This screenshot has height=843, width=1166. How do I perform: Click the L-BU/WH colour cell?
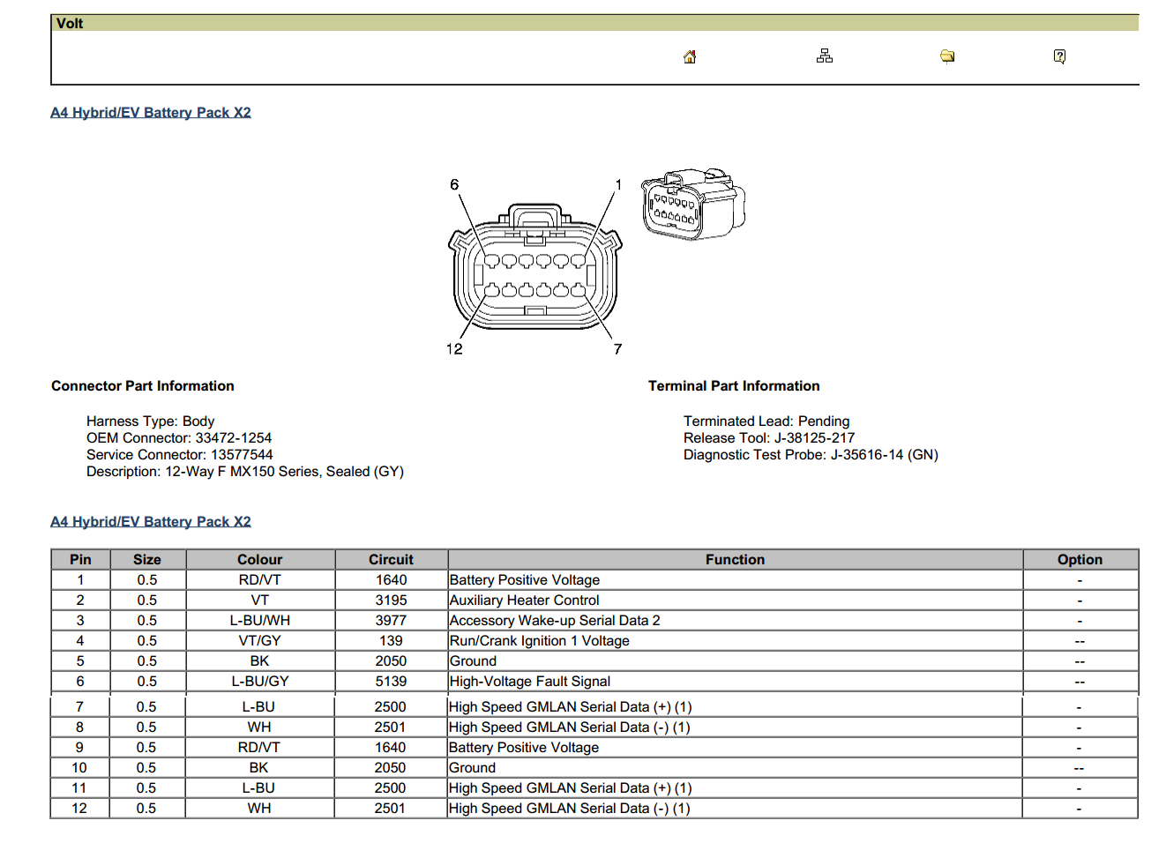(x=260, y=620)
